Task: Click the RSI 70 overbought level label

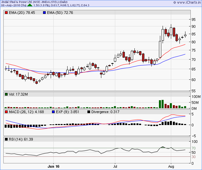Action: (193, 148)
